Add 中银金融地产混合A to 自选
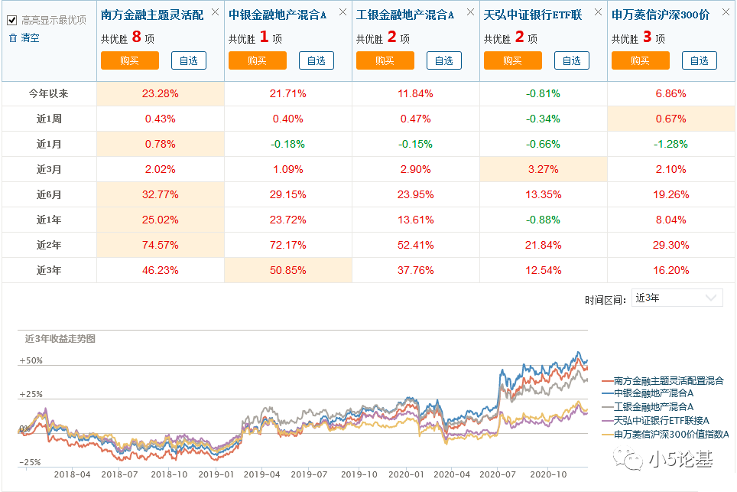The height and width of the screenshot is (492, 737). (x=317, y=61)
